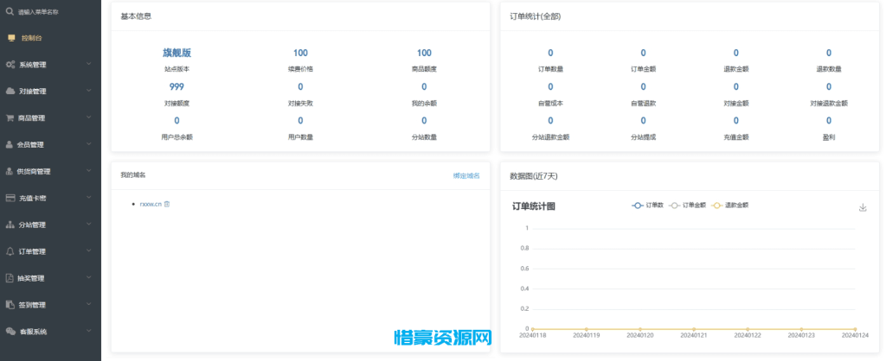
Task: Open the 商品管理 menu label
Action: 31,118
